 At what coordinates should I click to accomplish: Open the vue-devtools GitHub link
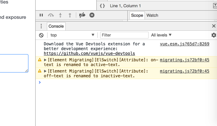(x=90, y=53)
